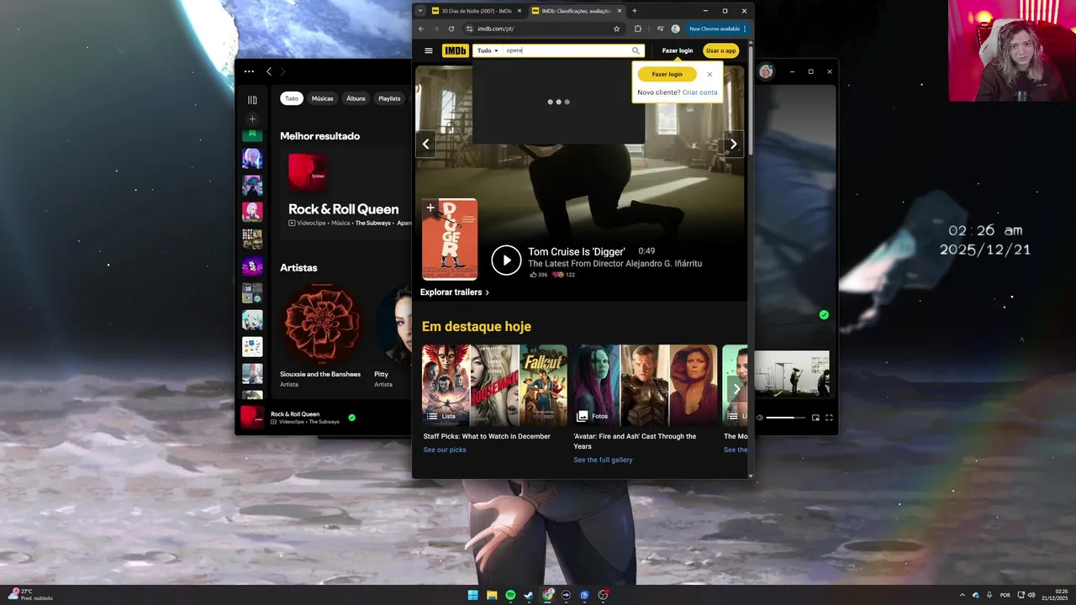Click the like icon under Digger trailer
This screenshot has height=605, width=1076.
(x=533, y=275)
